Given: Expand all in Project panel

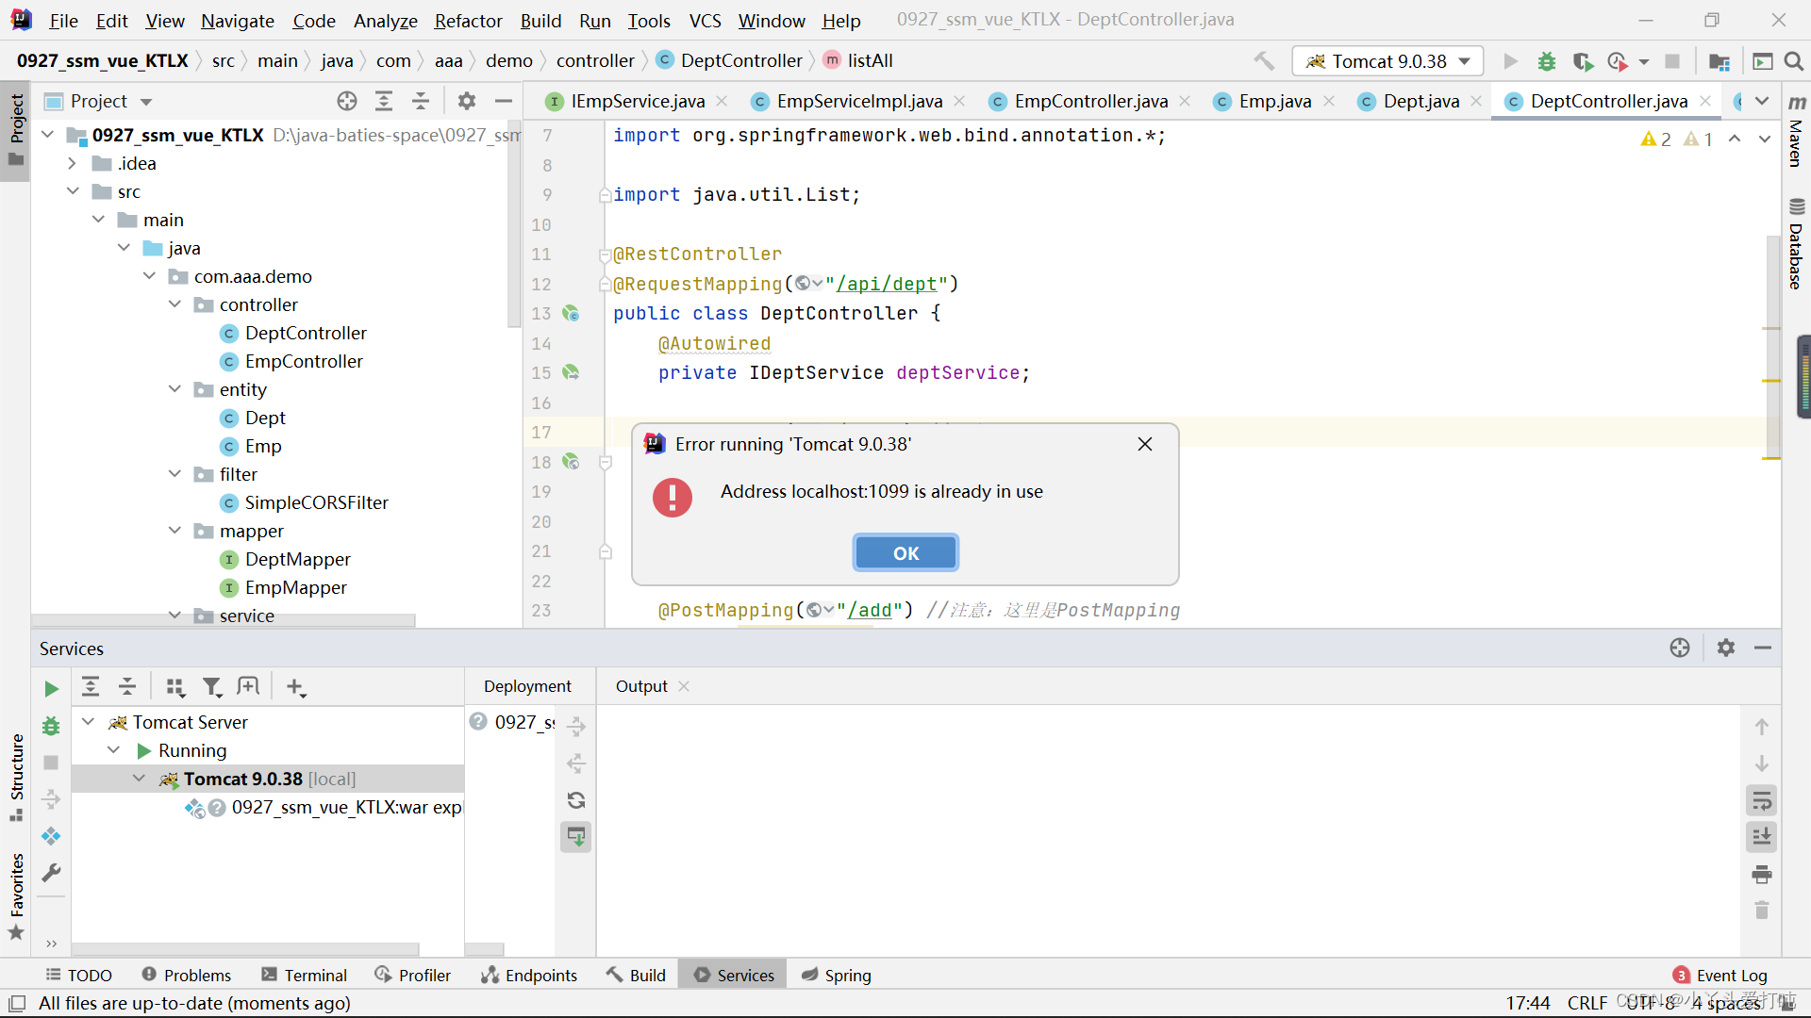Looking at the screenshot, I should tap(384, 101).
